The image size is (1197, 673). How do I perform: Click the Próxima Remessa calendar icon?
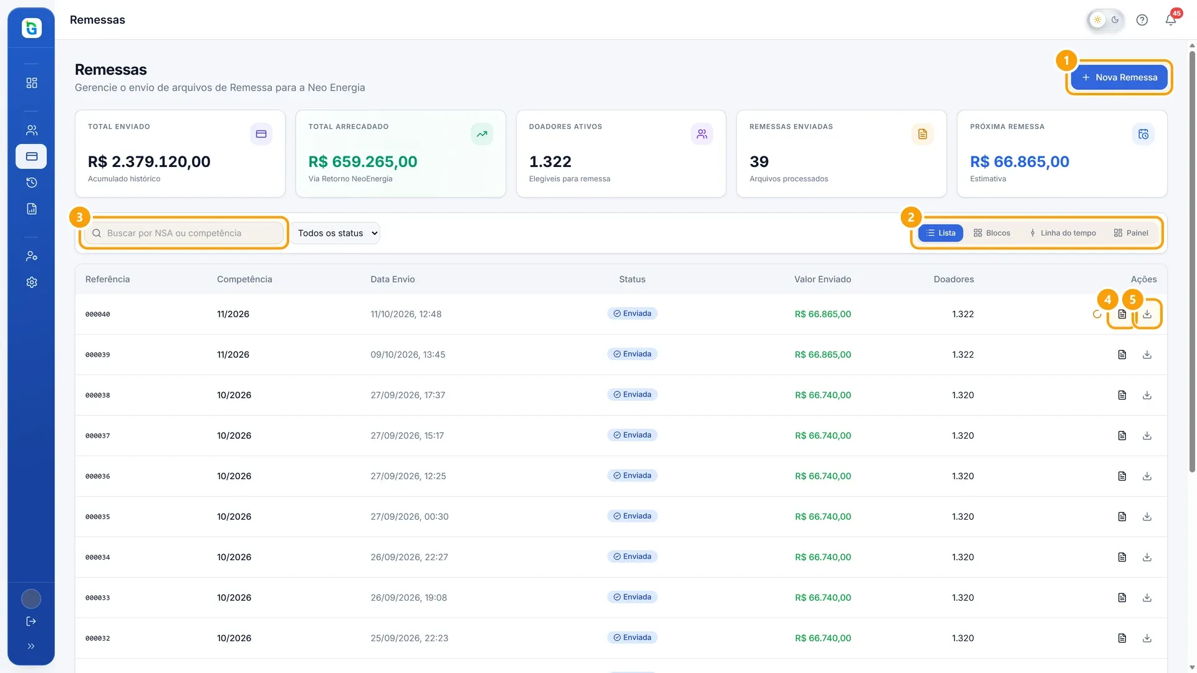click(1143, 134)
